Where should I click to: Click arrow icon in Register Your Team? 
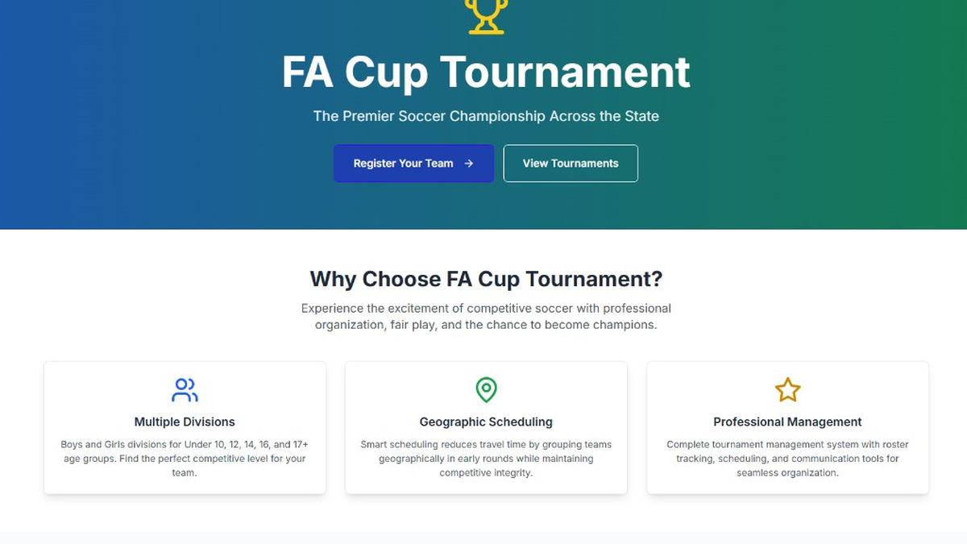468,164
